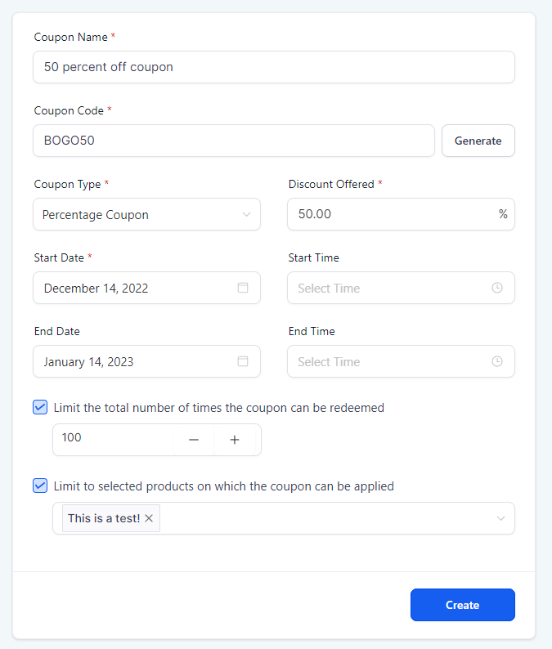552x649 pixels.
Task: Uncheck the limit to selected products checkbox
Action: tap(40, 486)
